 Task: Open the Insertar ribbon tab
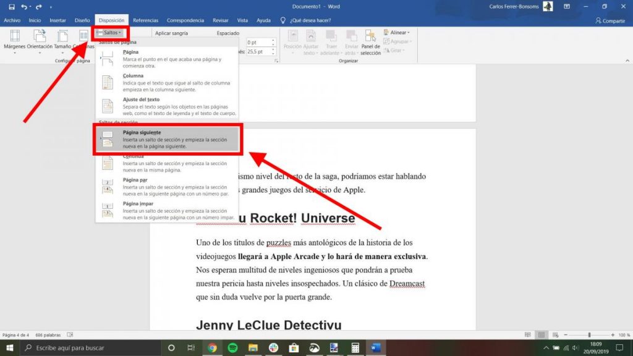click(57, 20)
